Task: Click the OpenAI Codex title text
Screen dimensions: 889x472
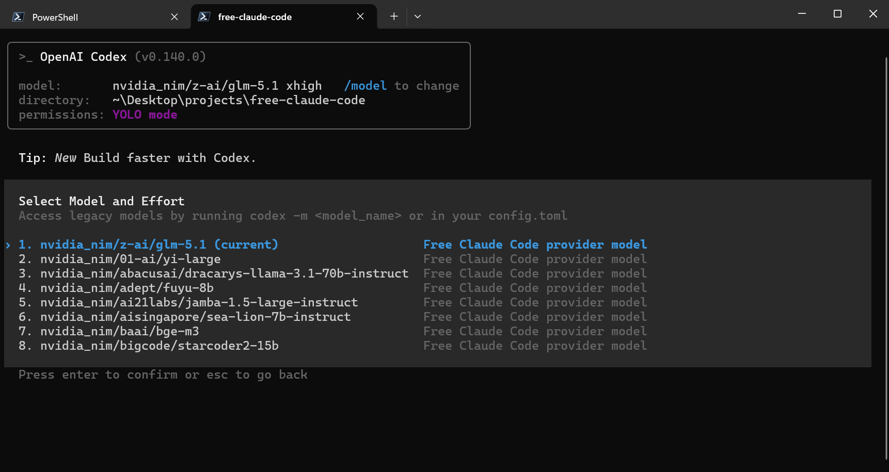Action: coord(83,57)
